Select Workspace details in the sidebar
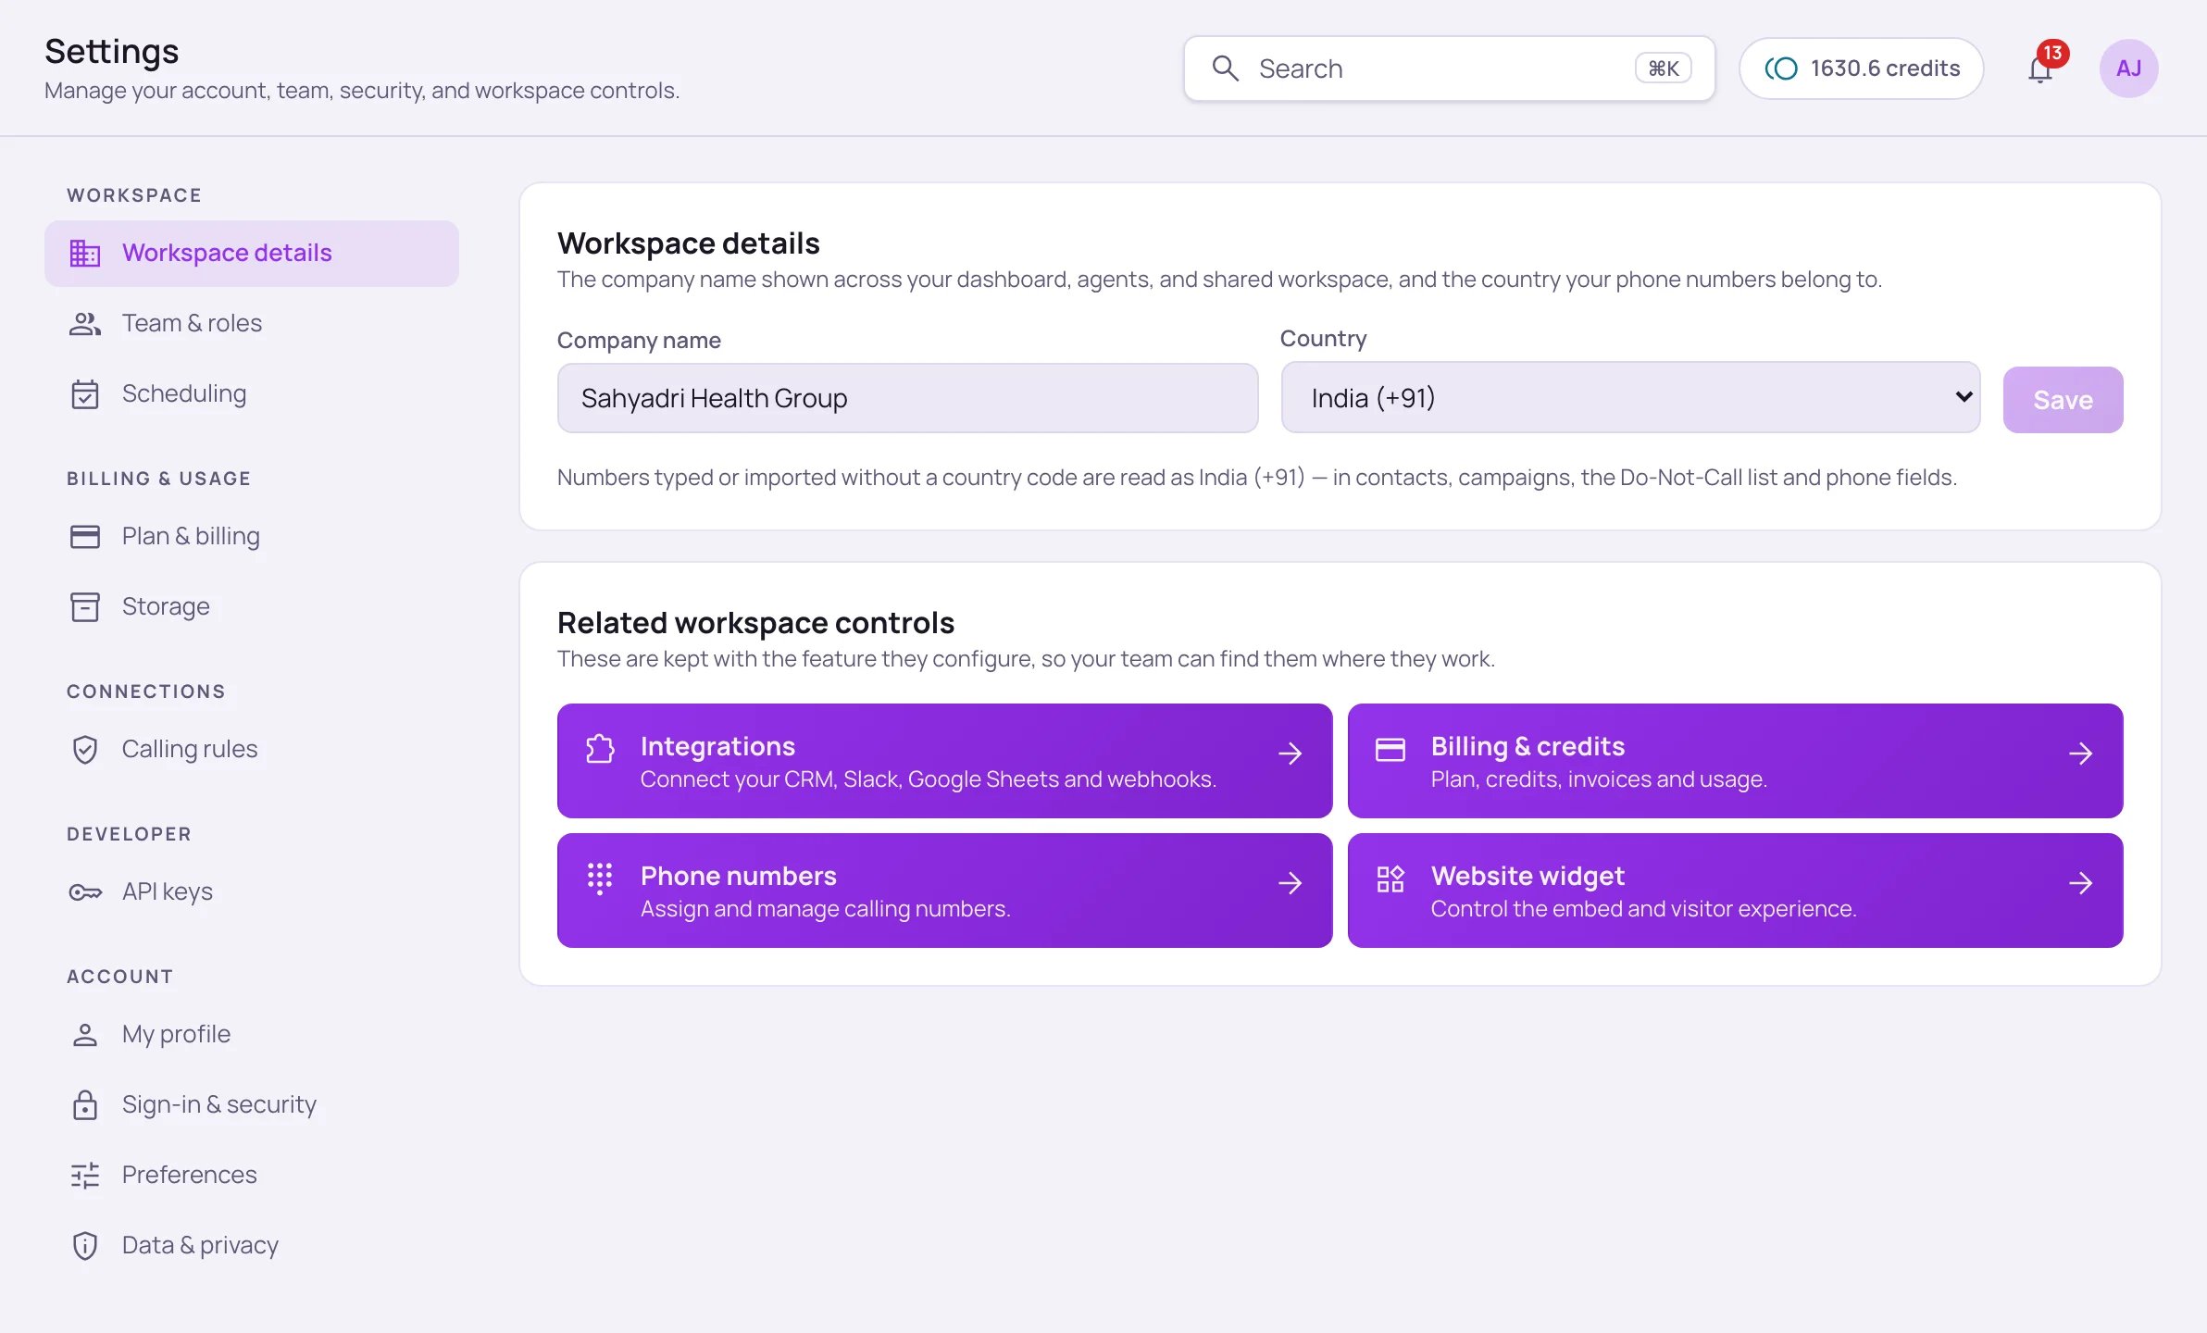This screenshot has width=2207, height=1333. pos(252,253)
